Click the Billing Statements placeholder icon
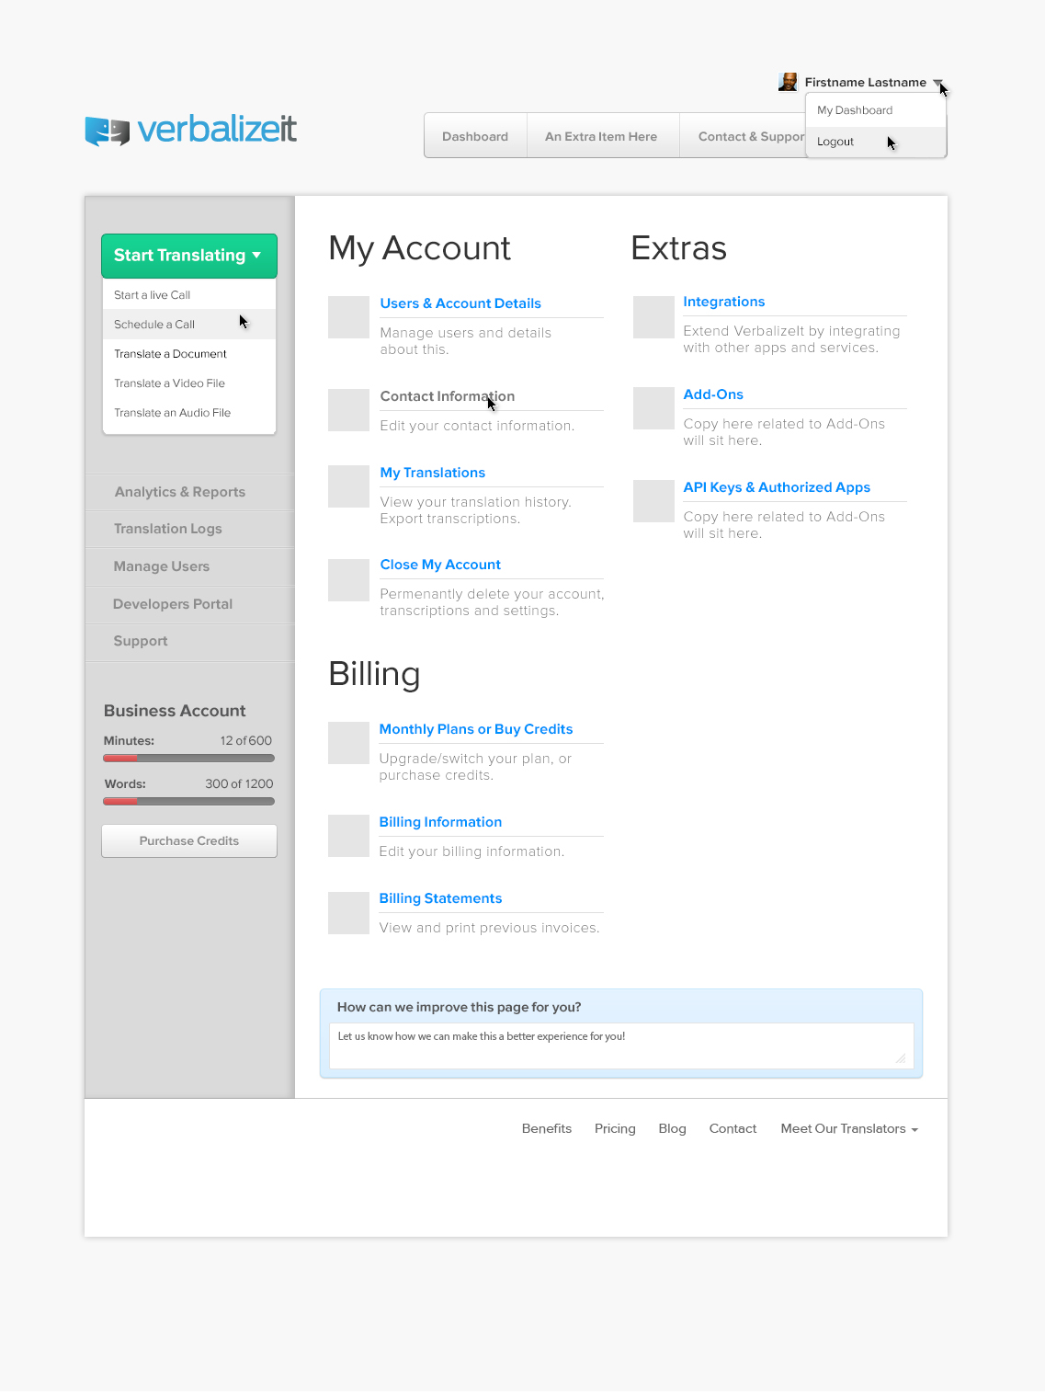1045x1394 pixels. [349, 913]
